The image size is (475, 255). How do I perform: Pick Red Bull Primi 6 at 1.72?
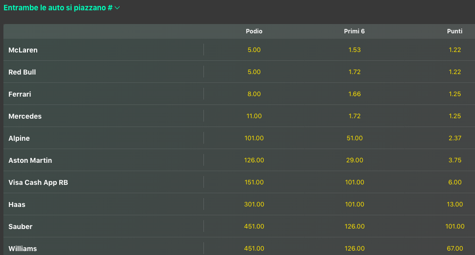354,72
